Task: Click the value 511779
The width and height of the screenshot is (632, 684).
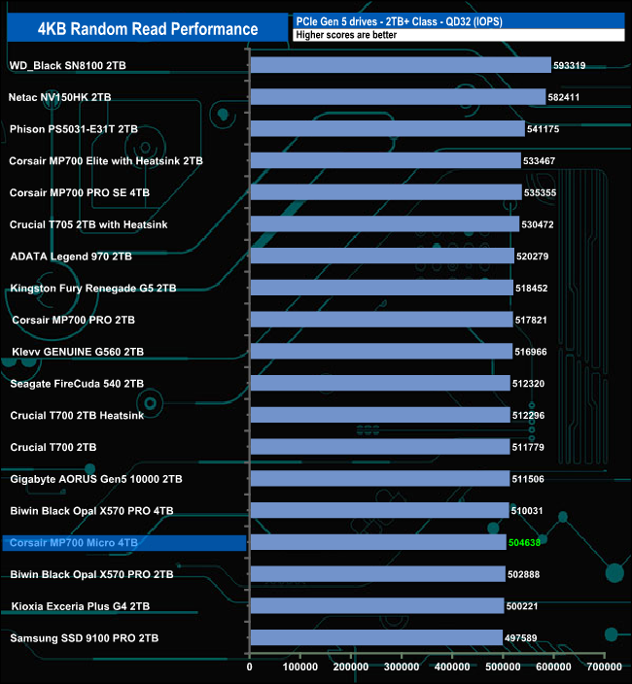Action: pyautogui.click(x=528, y=448)
